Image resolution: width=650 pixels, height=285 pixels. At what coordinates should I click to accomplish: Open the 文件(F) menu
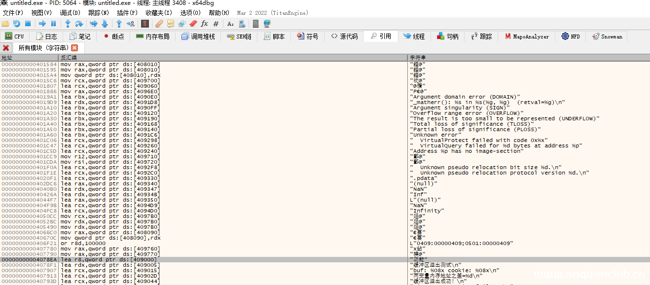13,13
